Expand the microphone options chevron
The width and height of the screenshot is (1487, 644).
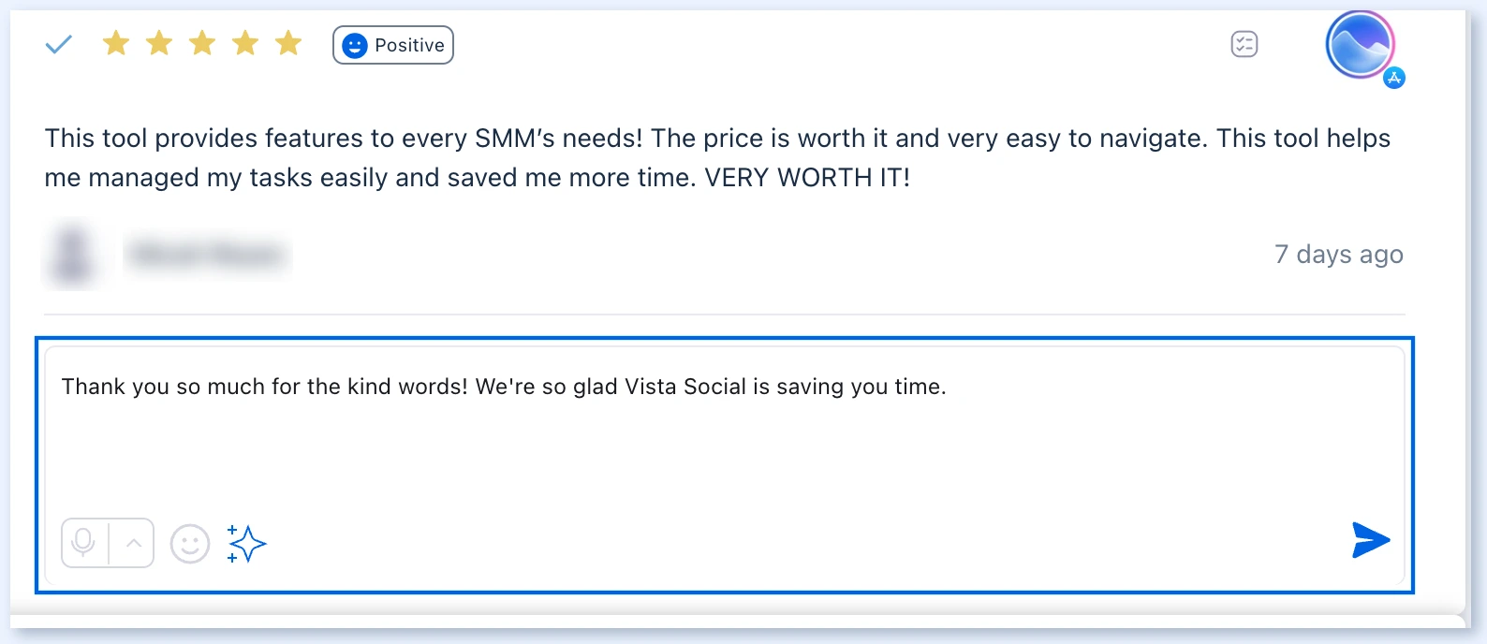(133, 543)
